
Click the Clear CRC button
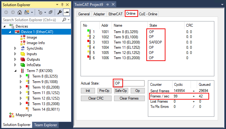(96, 98)
